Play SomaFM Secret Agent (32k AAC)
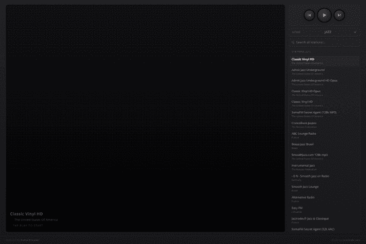 click(325, 230)
